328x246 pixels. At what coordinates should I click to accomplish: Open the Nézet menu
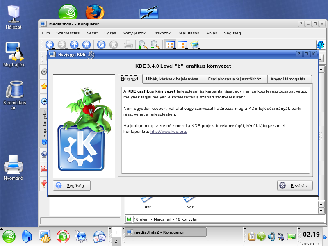click(92, 33)
